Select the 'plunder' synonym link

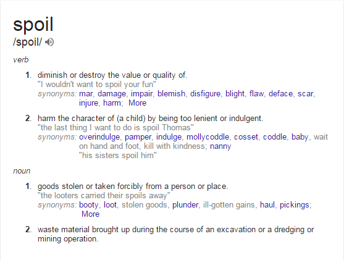(x=185, y=205)
